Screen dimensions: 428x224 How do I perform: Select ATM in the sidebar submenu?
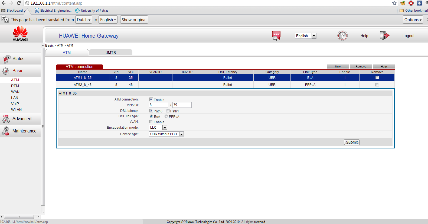(x=15, y=80)
